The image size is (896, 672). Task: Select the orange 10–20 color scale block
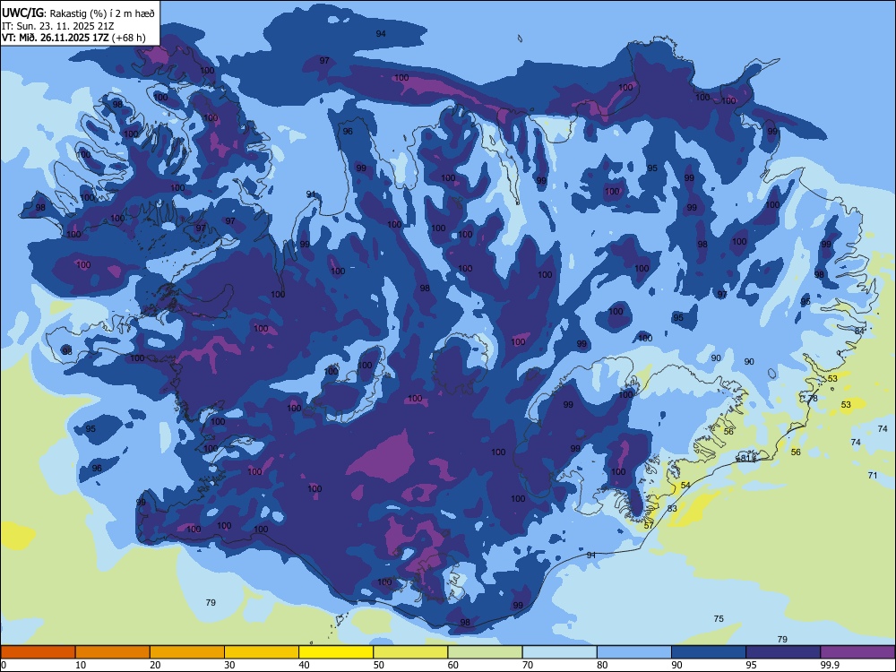113,652
